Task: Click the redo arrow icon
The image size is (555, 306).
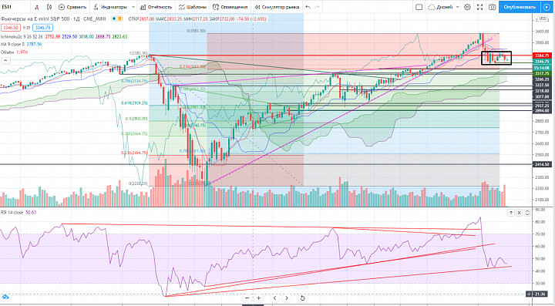Action: [318, 7]
